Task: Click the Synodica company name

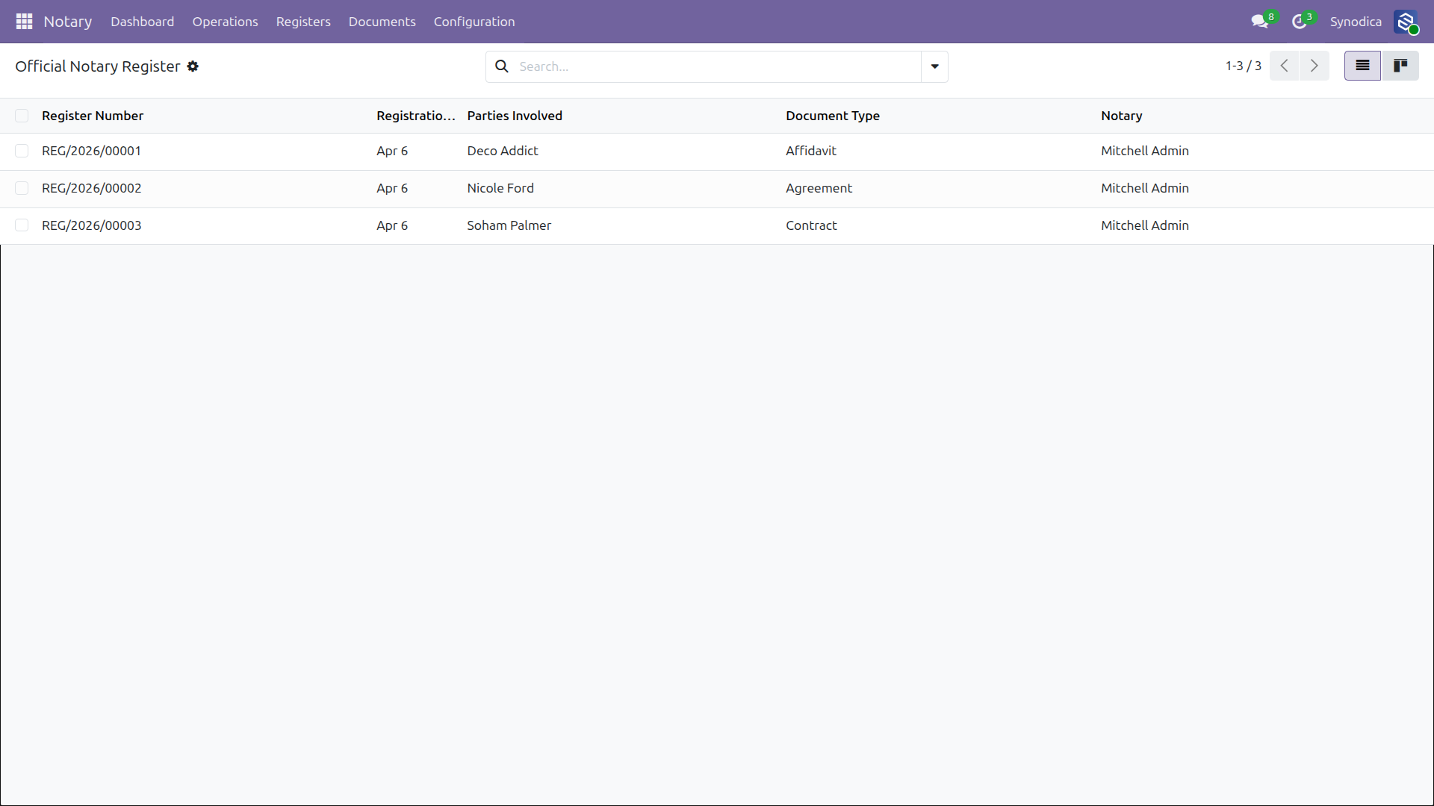Action: pyautogui.click(x=1356, y=22)
